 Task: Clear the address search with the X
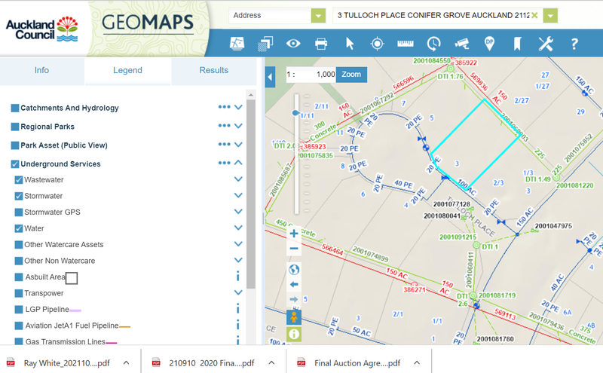(534, 15)
